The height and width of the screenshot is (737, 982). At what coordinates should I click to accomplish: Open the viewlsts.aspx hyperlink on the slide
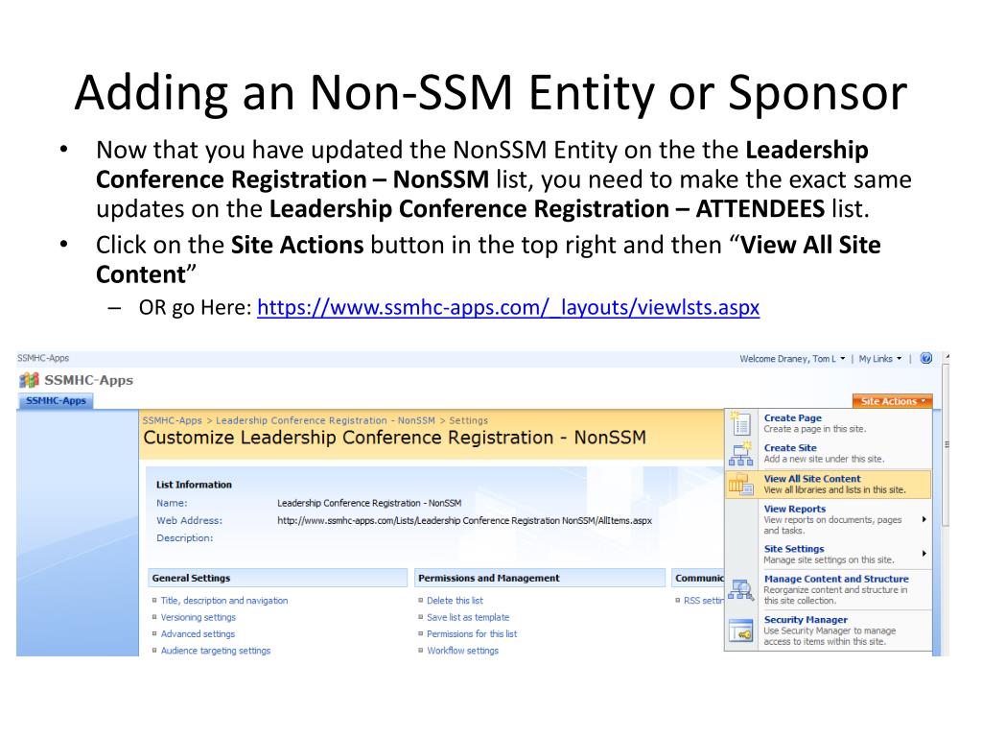[x=508, y=308]
